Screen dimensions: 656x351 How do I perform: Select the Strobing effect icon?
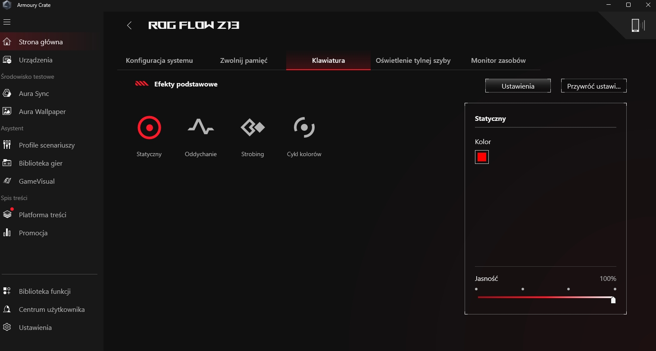coord(253,128)
